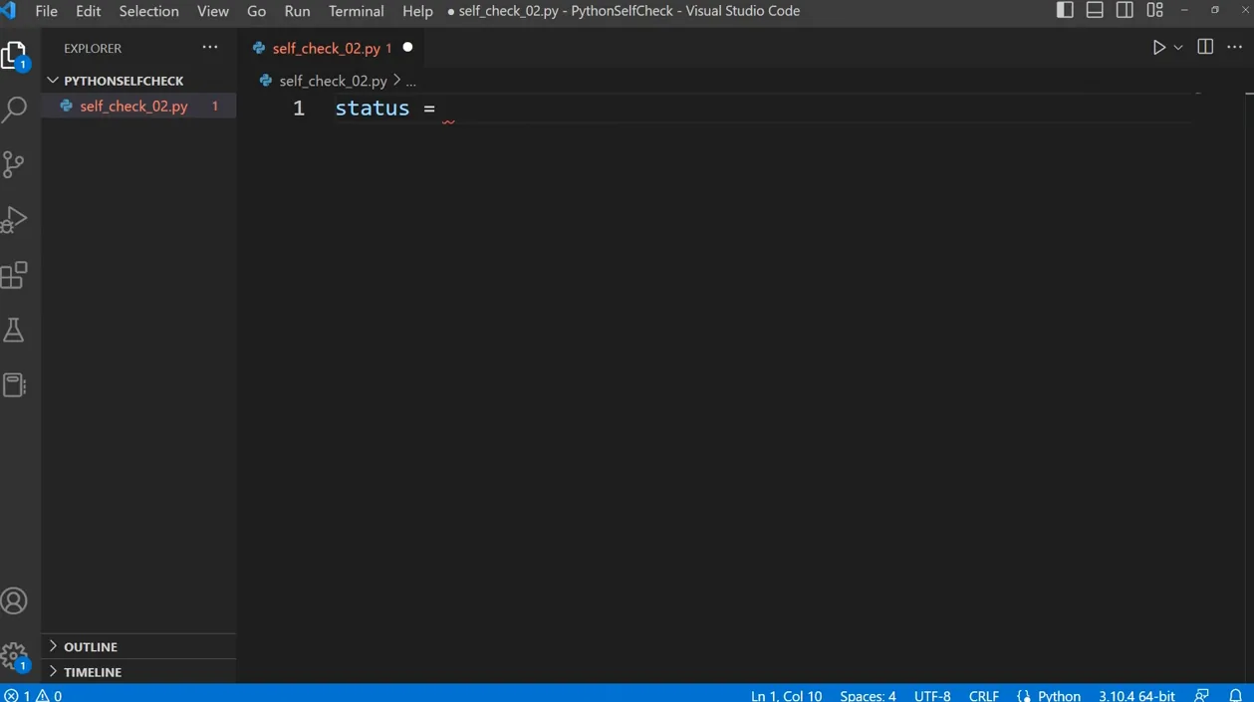The width and height of the screenshot is (1254, 702).
Task: Open the Terminal menu
Action: pyautogui.click(x=357, y=11)
